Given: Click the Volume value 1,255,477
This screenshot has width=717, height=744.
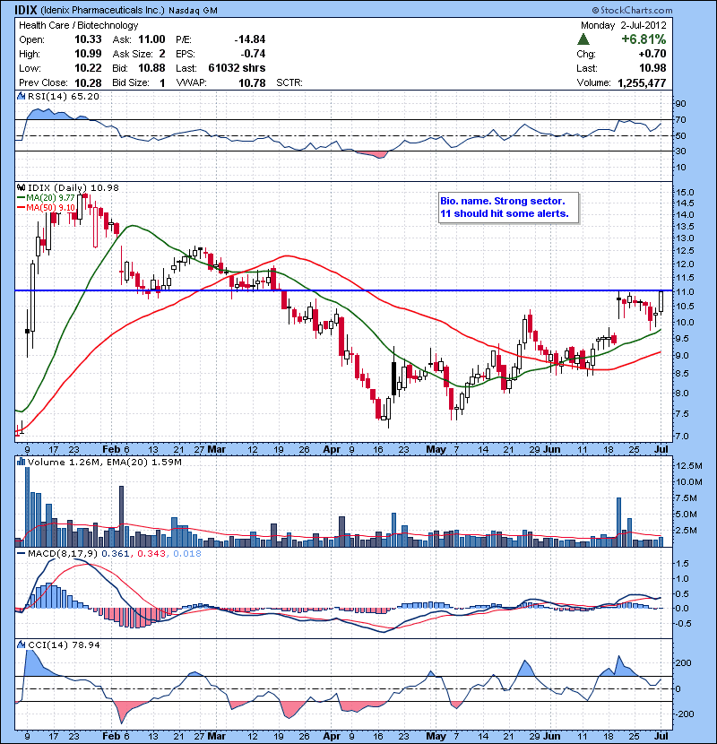Looking at the screenshot, I should coord(642,82).
